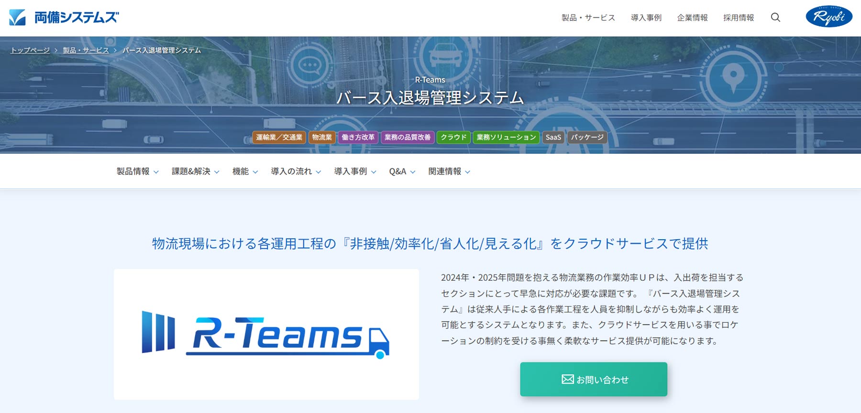Expand the 導入事例 section dropdown in sub-navigation
Image resolution: width=861 pixels, height=413 pixels.
[x=355, y=171]
